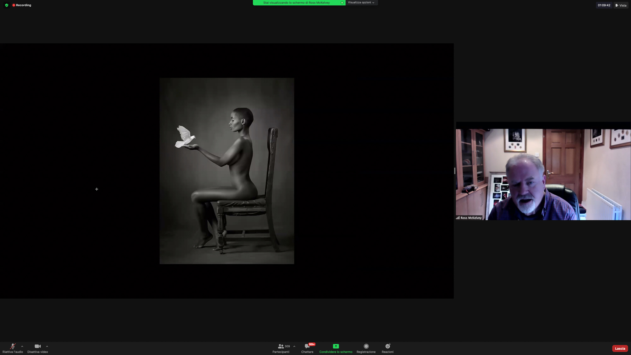Click divider handle beside video panel
The height and width of the screenshot is (355, 631).
[455, 171]
